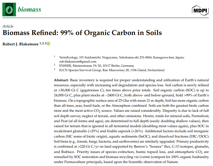Click the Article type label

click(x=8, y=26)
